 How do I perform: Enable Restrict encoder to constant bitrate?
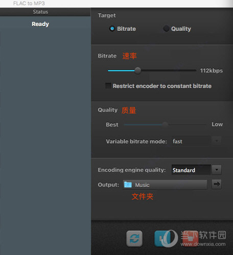coord(108,86)
